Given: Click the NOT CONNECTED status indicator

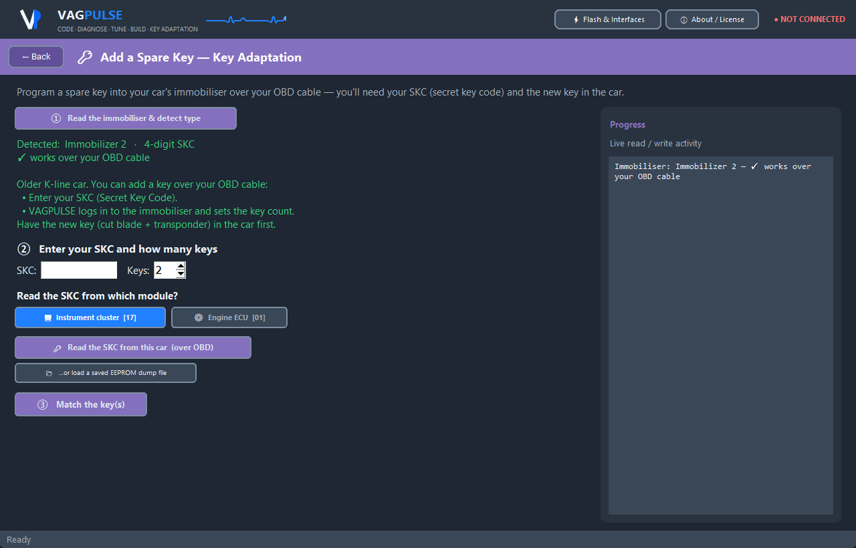Looking at the screenshot, I should pos(809,19).
